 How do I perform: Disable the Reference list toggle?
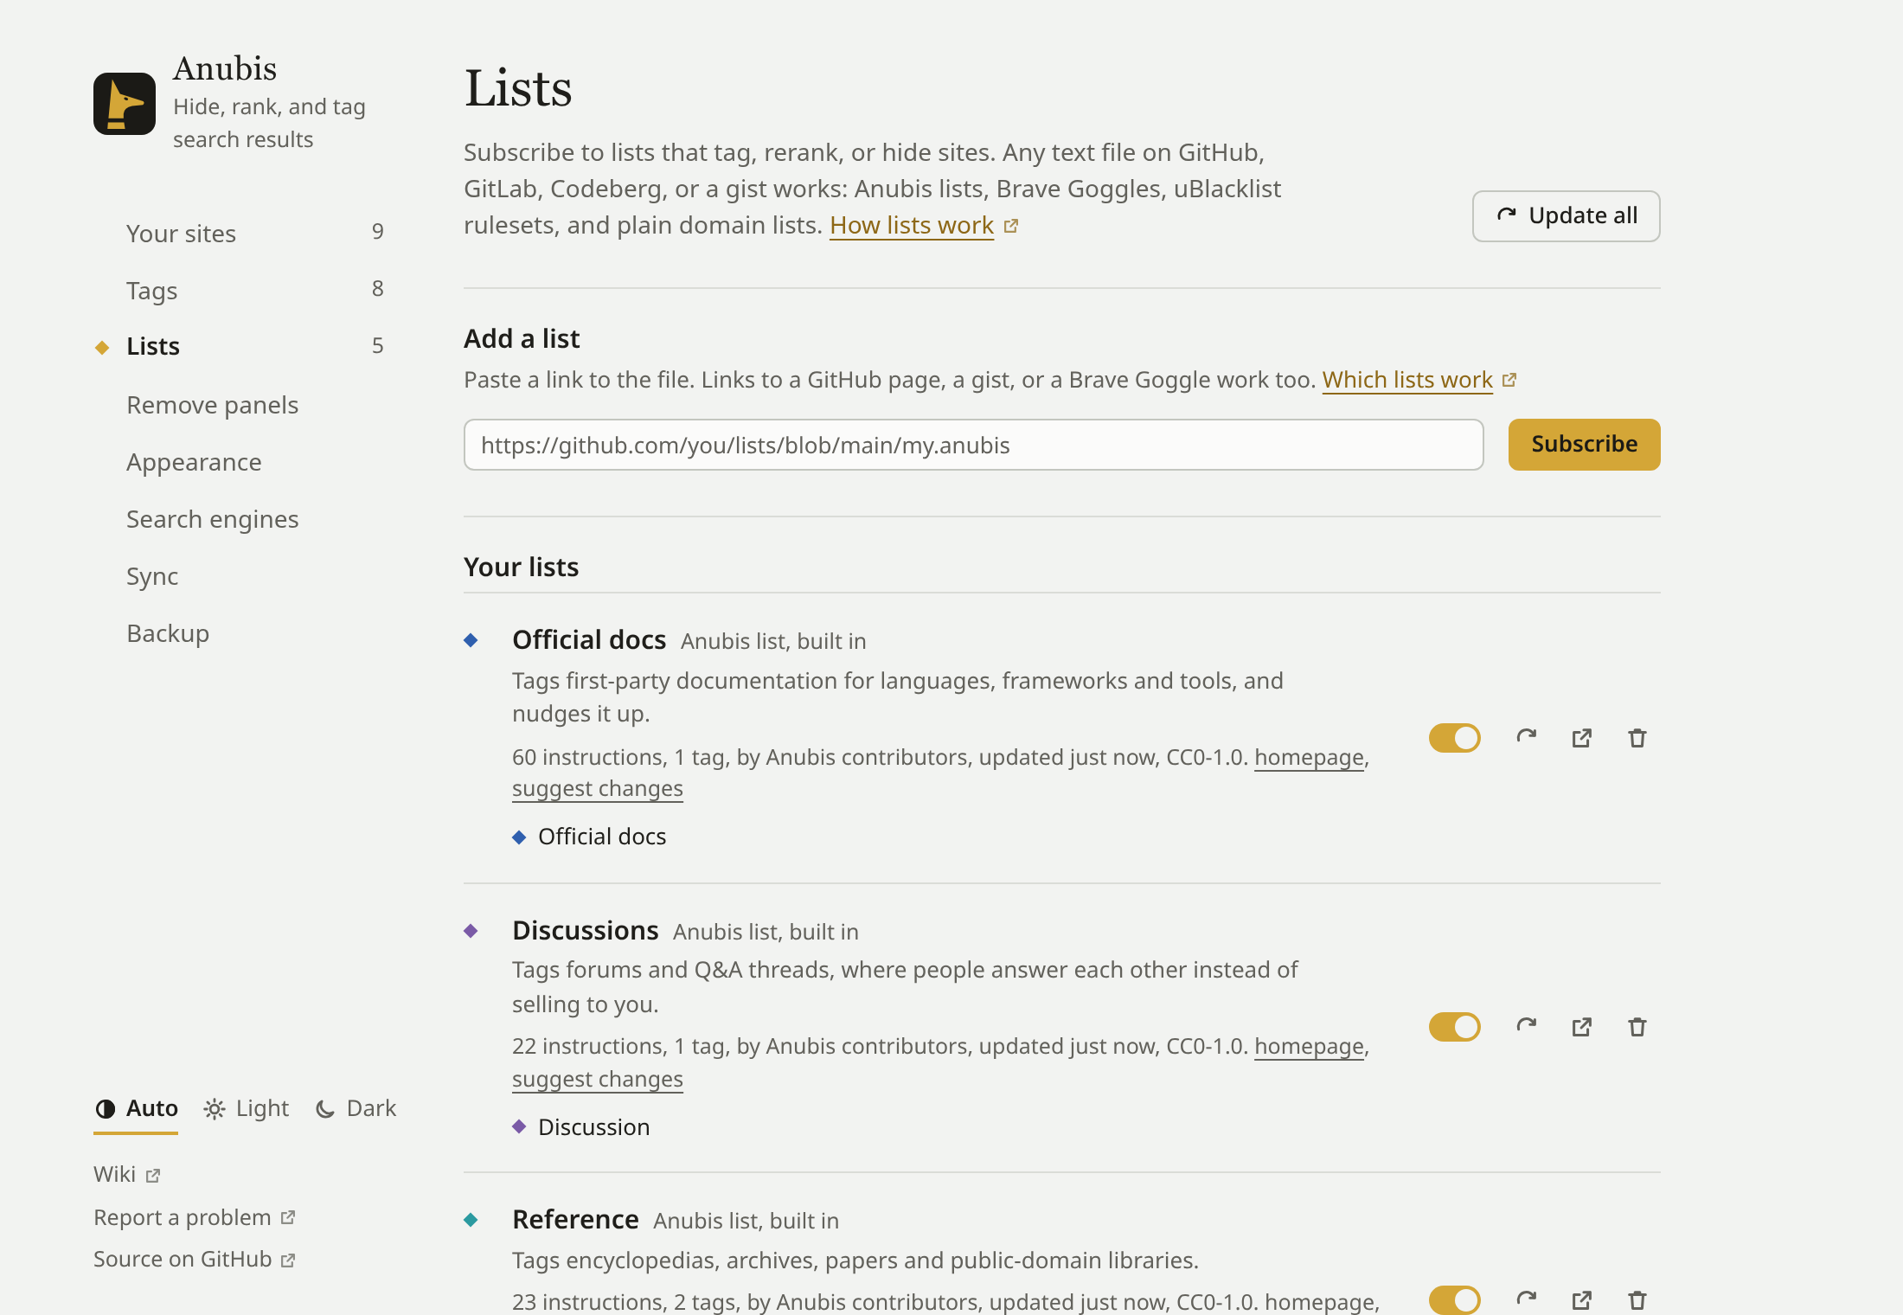tap(1455, 1299)
